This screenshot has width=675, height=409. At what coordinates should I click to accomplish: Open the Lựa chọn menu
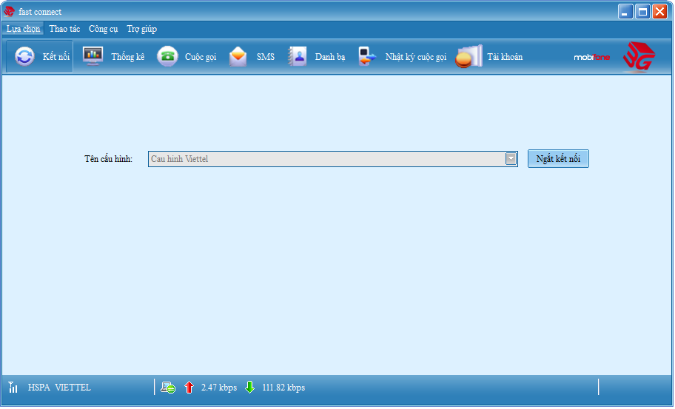pyautogui.click(x=23, y=29)
